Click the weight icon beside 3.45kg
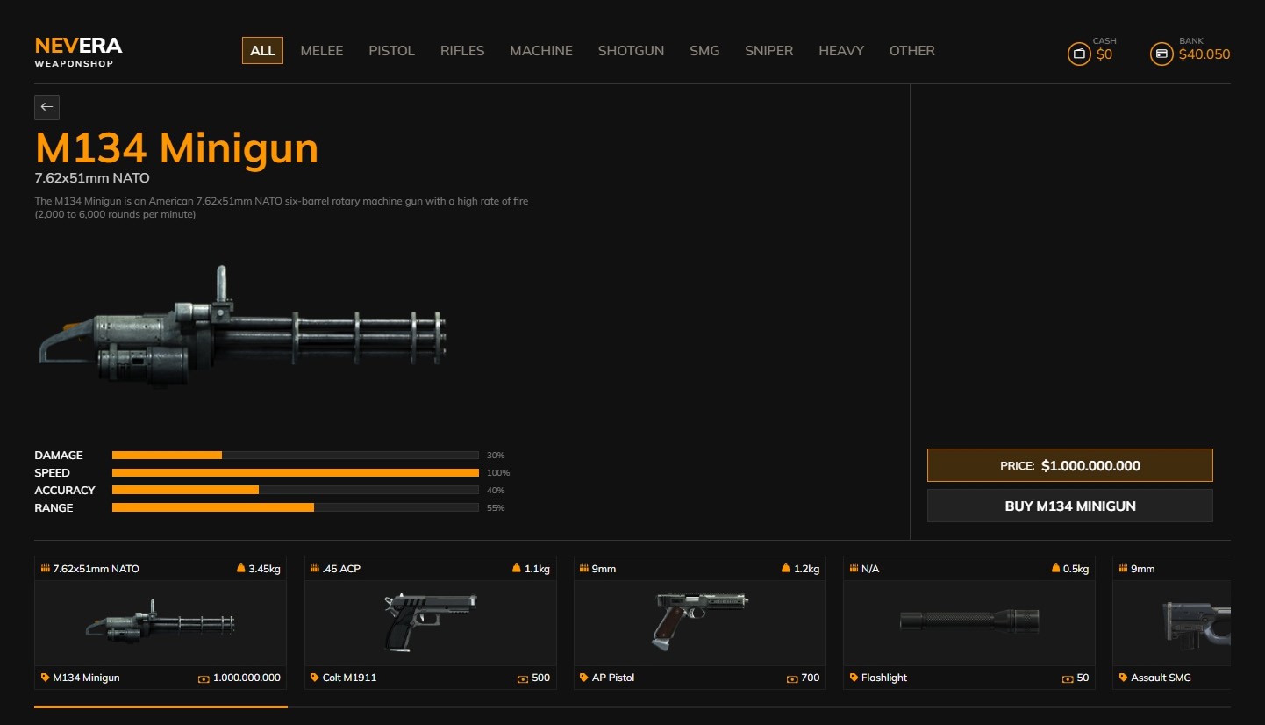Image resolution: width=1265 pixels, height=725 pixels. click(241, 569)
